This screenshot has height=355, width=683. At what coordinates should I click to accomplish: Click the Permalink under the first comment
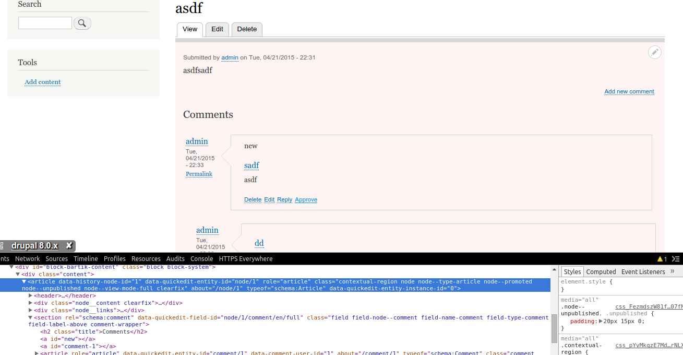point(199,174)
